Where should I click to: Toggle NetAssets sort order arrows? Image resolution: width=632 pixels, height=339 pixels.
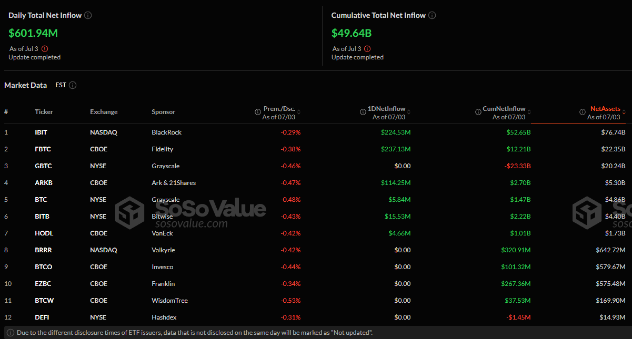624,112
